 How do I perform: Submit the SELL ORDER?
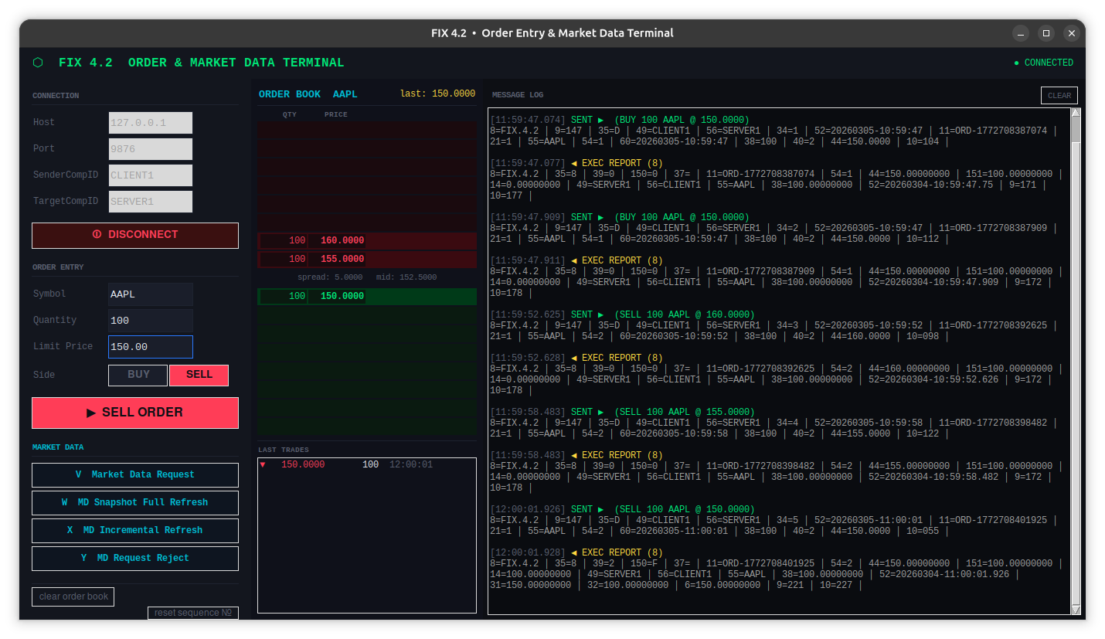click(x=135, y=413)
